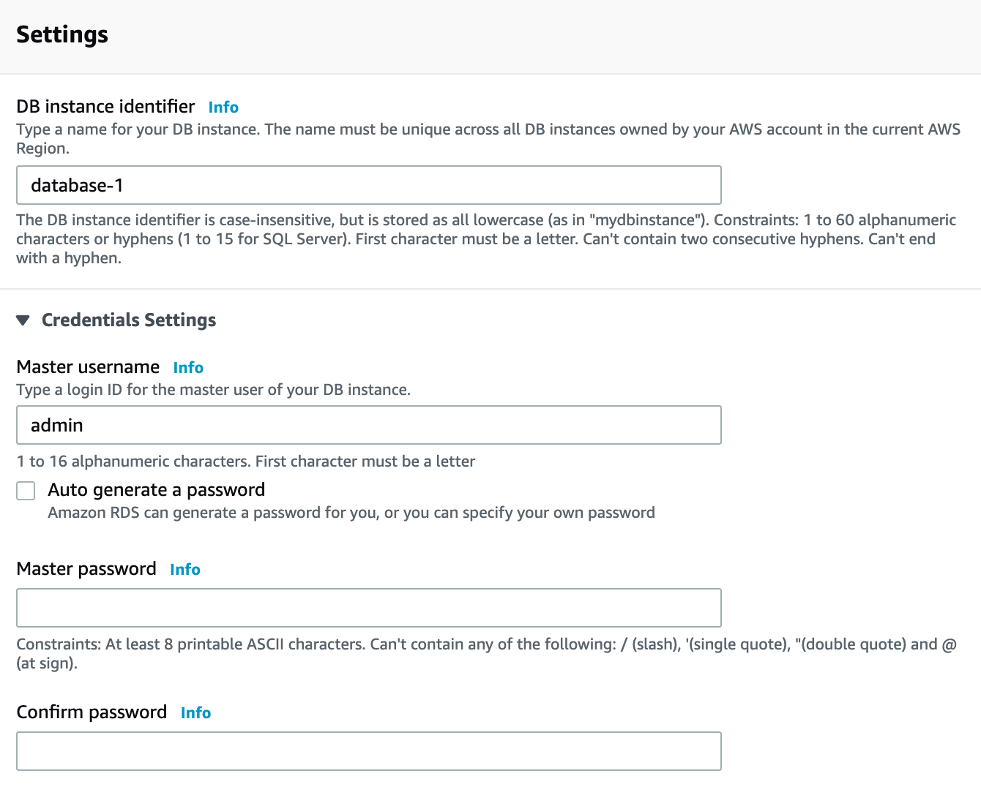Click the 'DB instance identifier' field label

[105, 107]
